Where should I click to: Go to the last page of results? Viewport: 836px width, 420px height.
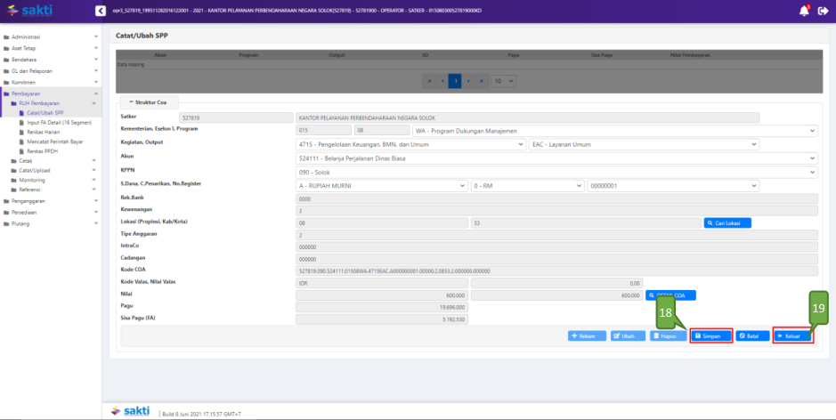click(482, 80)
